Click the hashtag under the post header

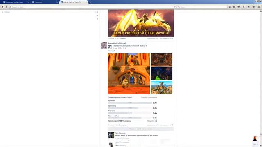(x=111, y=51)
